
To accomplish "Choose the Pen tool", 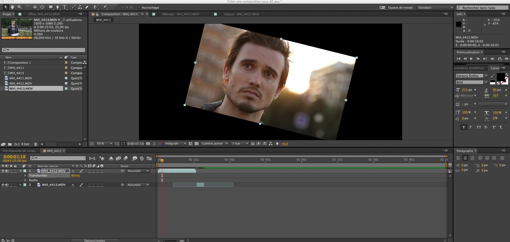I will [x=58, y=7].
